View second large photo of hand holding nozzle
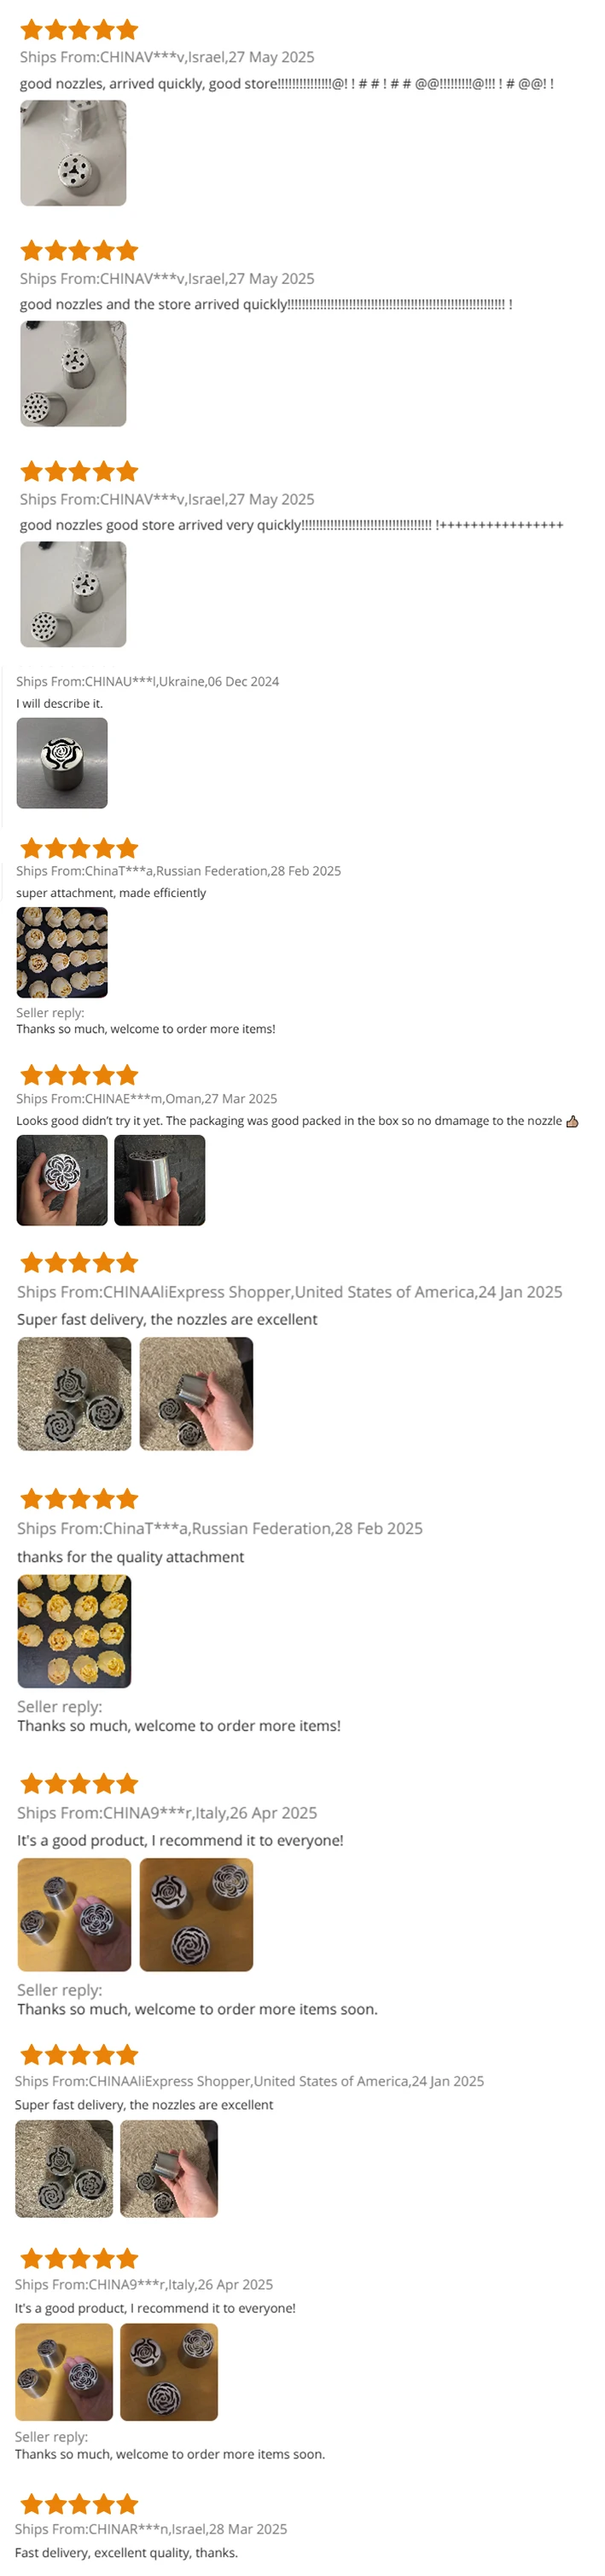This screenshot has height=2576, width=605. tap(196, 1394)
